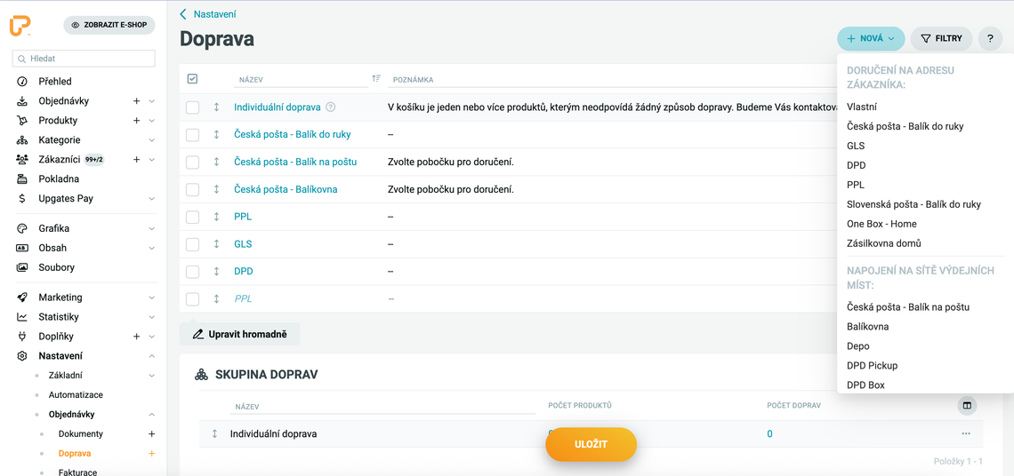The image size is (1014, 476).
Task: Collapse the Nastavení sidebar section
Action: pyautogui.click(x=151, y=356)
